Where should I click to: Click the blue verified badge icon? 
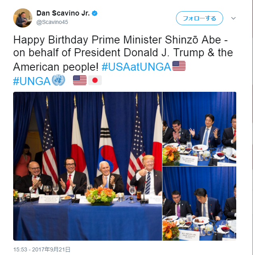[x=95, y=13]
